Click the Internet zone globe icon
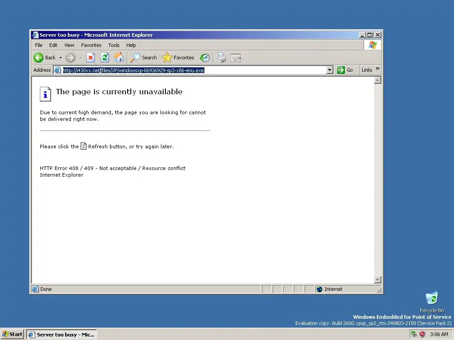This screenshot has height=340, width=454. tap(319, 289)
